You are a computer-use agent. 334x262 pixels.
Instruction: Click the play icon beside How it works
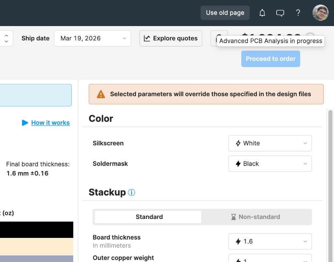[25, 123]
